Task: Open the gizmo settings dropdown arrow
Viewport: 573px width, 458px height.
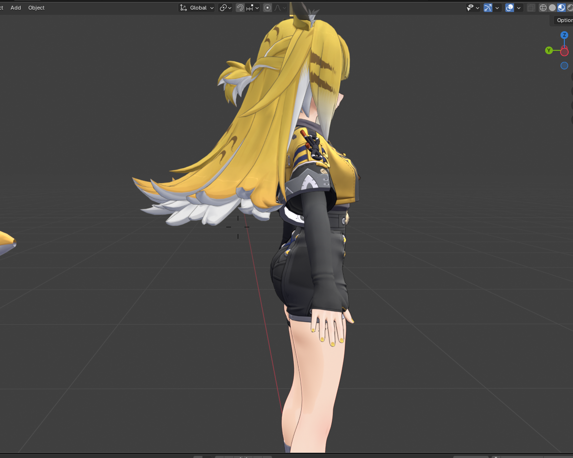Action: coord(497,8)
